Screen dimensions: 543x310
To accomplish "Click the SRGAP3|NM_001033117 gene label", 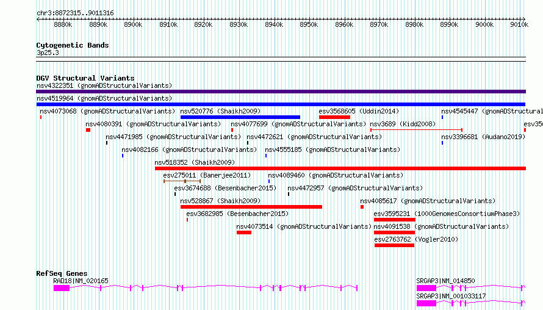I will tap(451, 296).
